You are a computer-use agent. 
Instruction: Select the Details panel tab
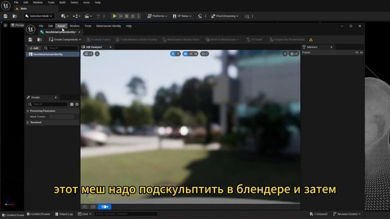pyautogui.click(x=35, y=97)
